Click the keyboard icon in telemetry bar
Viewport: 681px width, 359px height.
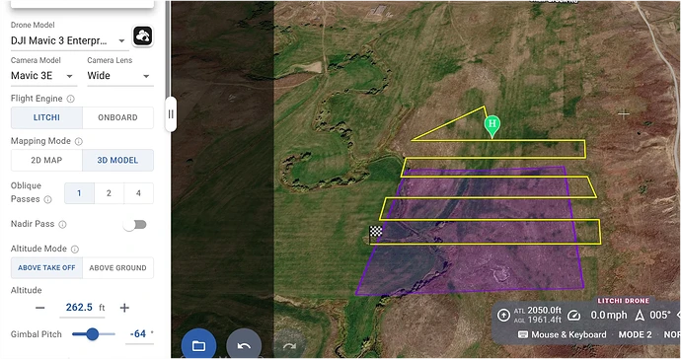[x=523, y=334]
